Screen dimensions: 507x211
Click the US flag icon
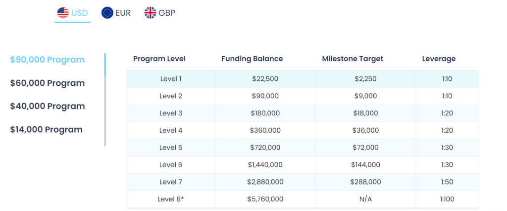[63, 13]
